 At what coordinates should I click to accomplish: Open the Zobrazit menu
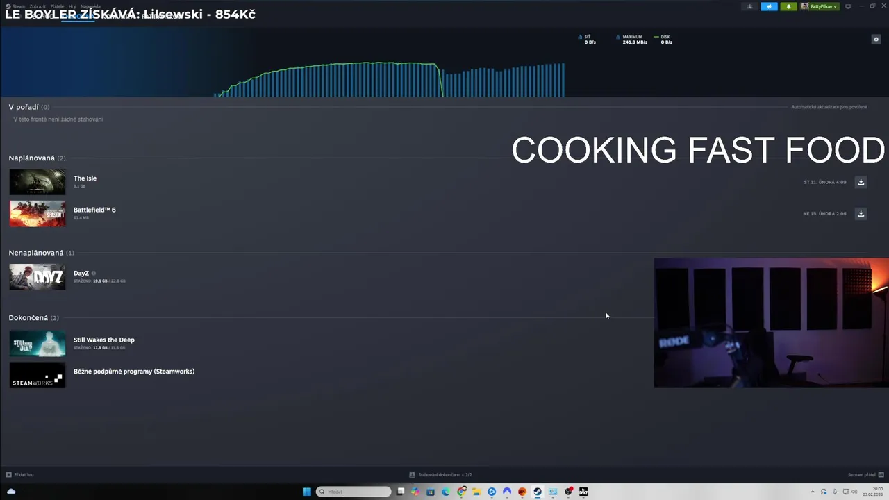[38, 6]
